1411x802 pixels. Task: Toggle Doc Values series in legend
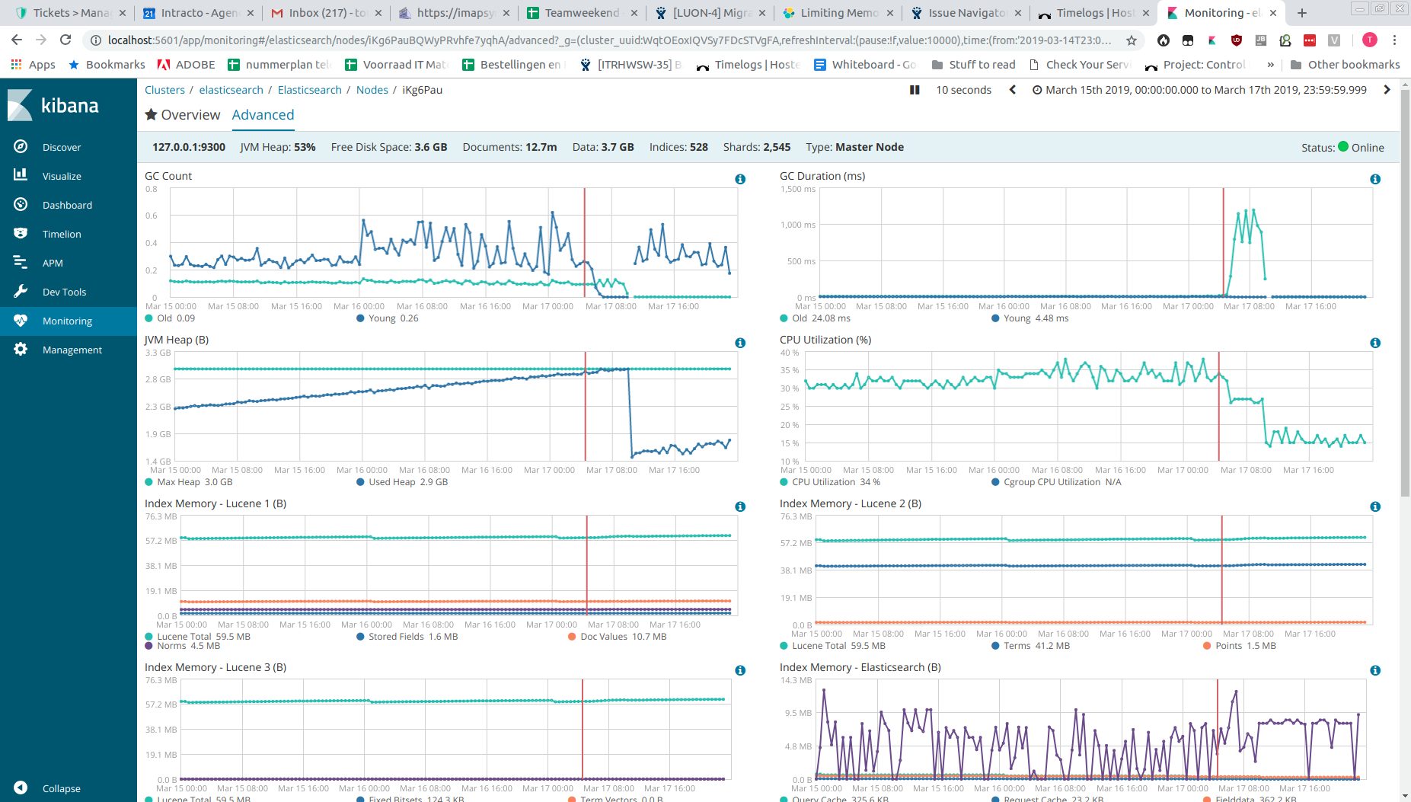(618, 637)
